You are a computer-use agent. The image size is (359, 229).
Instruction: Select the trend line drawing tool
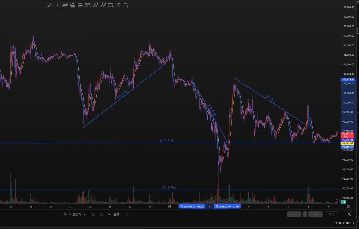pyautogui.click(x=50, y=5)
